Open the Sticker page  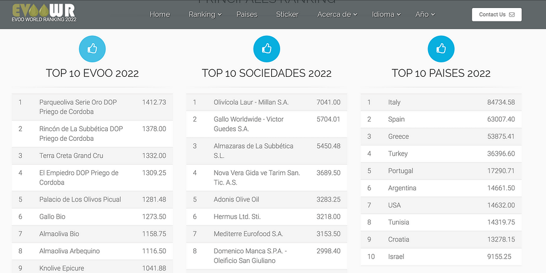pos(287,14)
